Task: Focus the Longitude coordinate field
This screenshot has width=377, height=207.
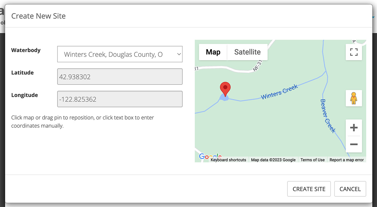Action: [120, 99]
